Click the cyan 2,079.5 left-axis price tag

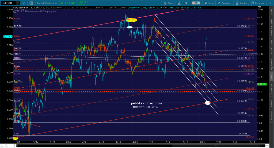[8, 37]
